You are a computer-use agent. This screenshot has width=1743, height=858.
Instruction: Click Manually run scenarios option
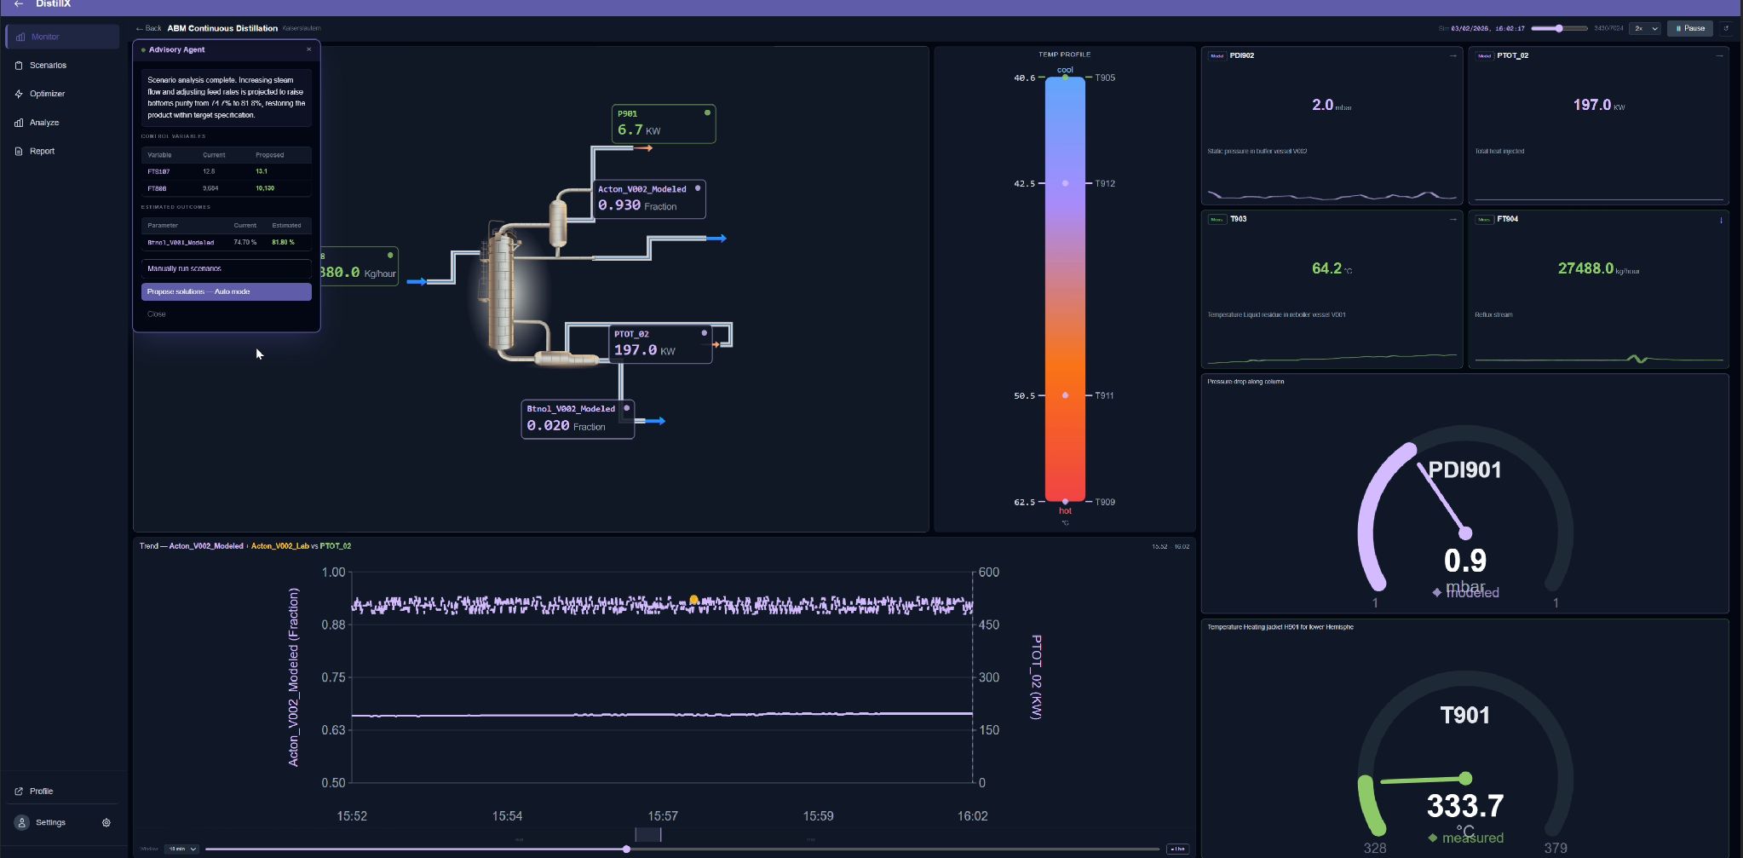227,268
